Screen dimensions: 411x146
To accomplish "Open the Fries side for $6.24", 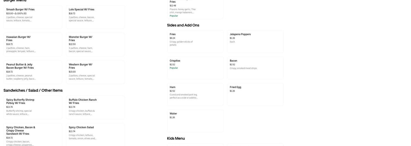I will 195,41.
